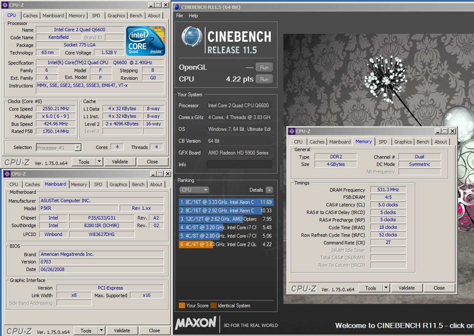Select ranking row 4C/8T @ 3.20 GHz Core i7
This screenshot has height=336, width=474.
click(x=226, y=228)
